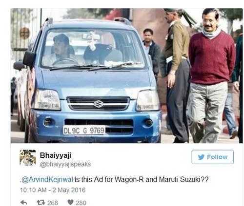Retweet using the retweet arrows icon
The height and width of the screenshot is (206, 244).
point(41,203)
